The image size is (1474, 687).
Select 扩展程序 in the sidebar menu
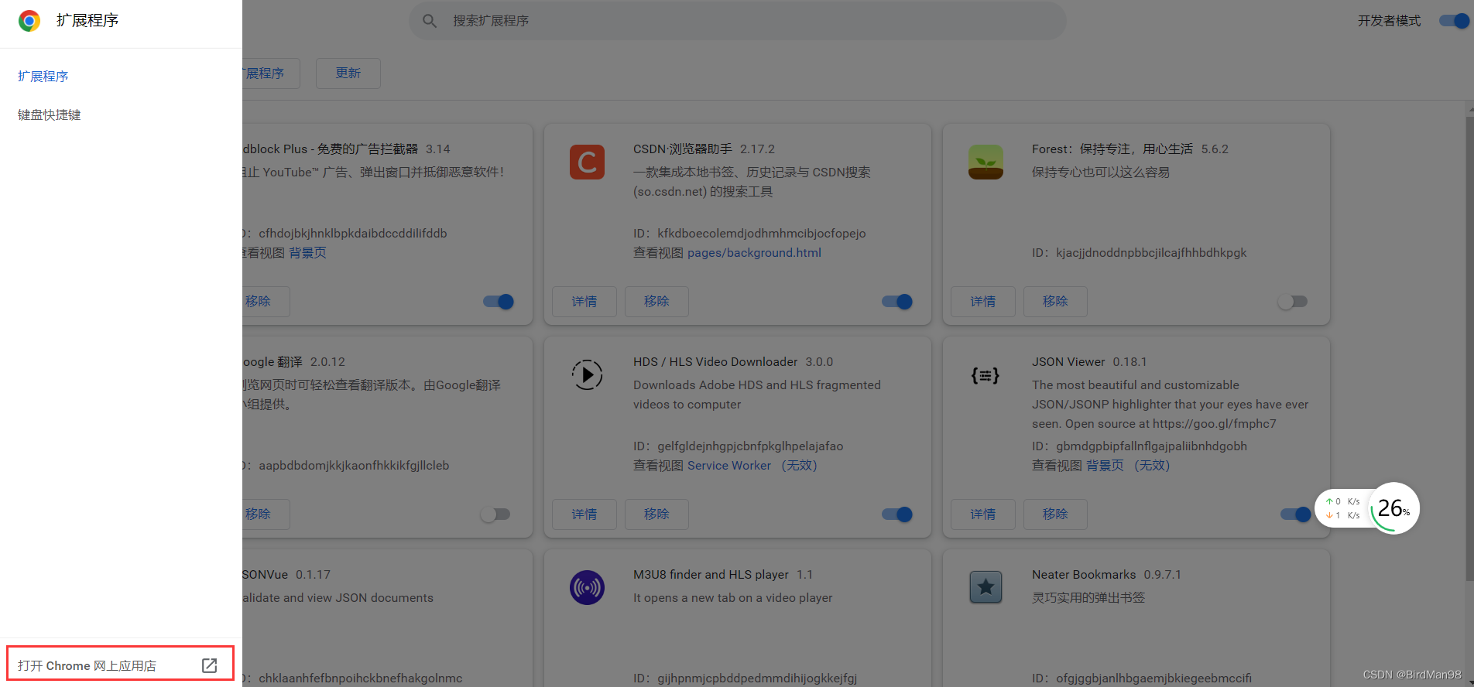pos(43,76)
